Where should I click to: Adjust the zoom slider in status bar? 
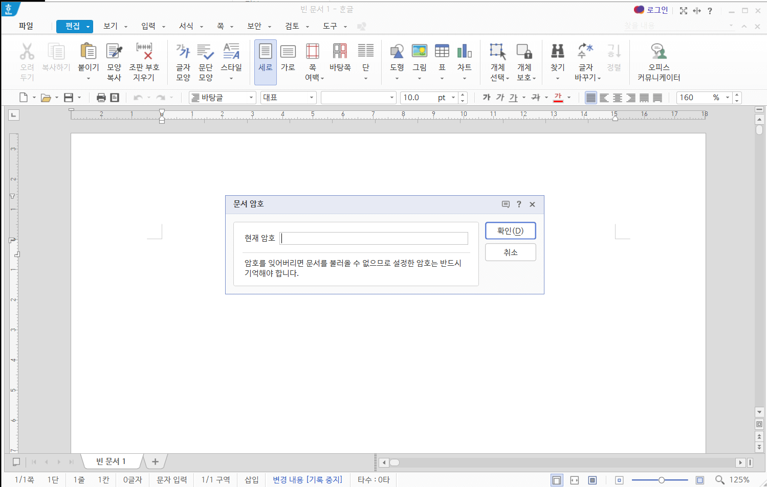tap(662, 480)
